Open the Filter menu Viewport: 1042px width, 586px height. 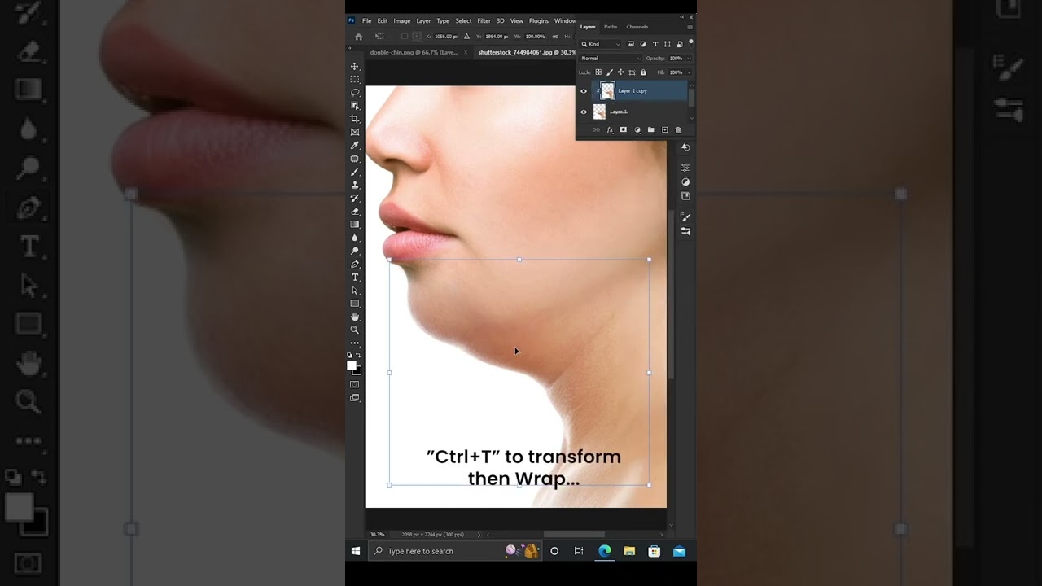(484, 21)
